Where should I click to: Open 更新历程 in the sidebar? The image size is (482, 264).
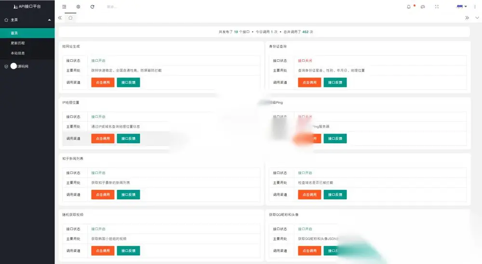[x=27, y=43]
